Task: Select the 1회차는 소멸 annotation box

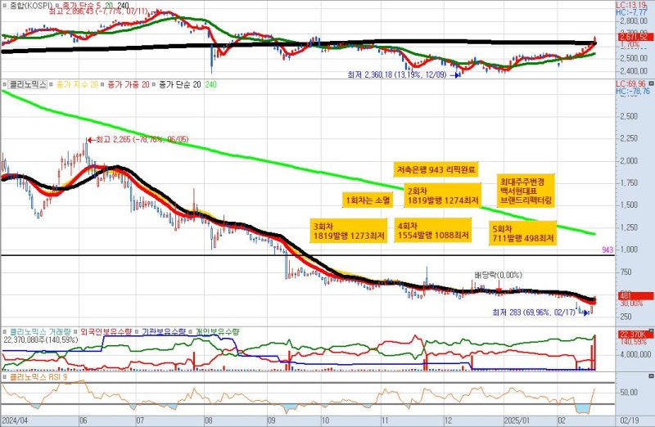Action: (368, 199)
